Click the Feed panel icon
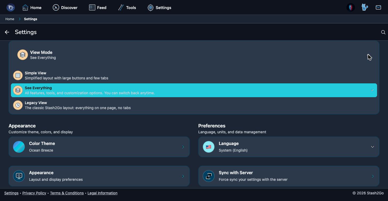388x201 pixels. [92, 7]
